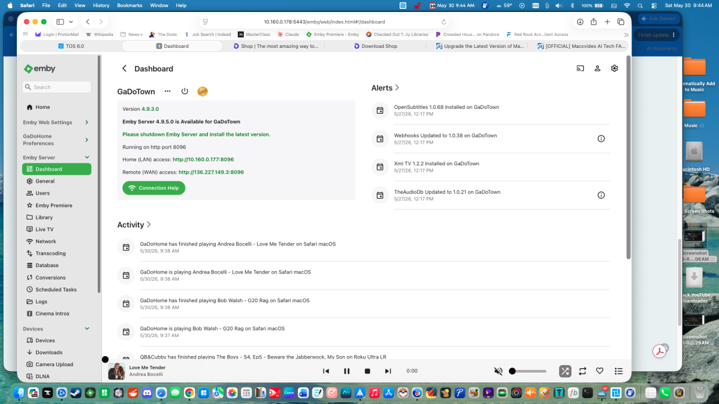Click the Emby logo in sidebar
The height and width of the screenshot is (404, 719).
(x=40, y=69)
